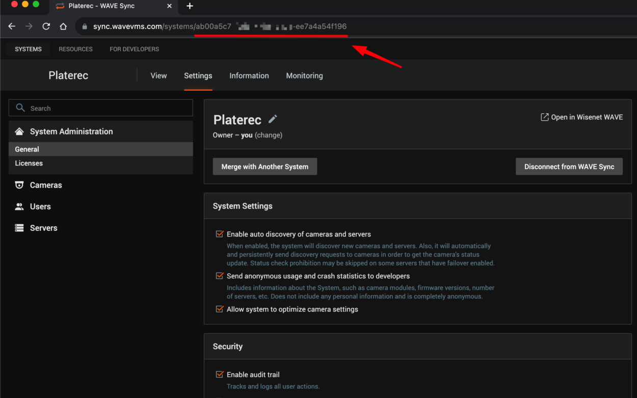Click the sidebar Search field
This screenshot has height=398, width=637.
101,108
